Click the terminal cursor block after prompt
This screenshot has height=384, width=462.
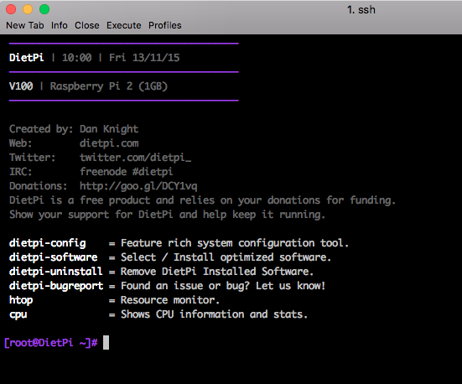click(x=106, y=342)
